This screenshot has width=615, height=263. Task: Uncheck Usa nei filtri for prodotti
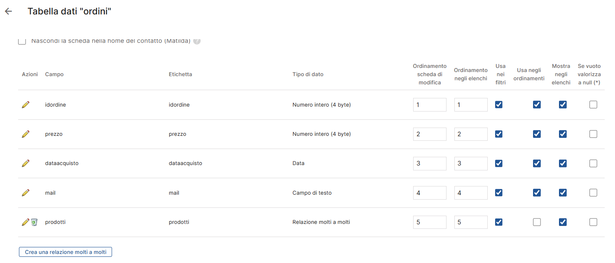[x=499, y=222]
